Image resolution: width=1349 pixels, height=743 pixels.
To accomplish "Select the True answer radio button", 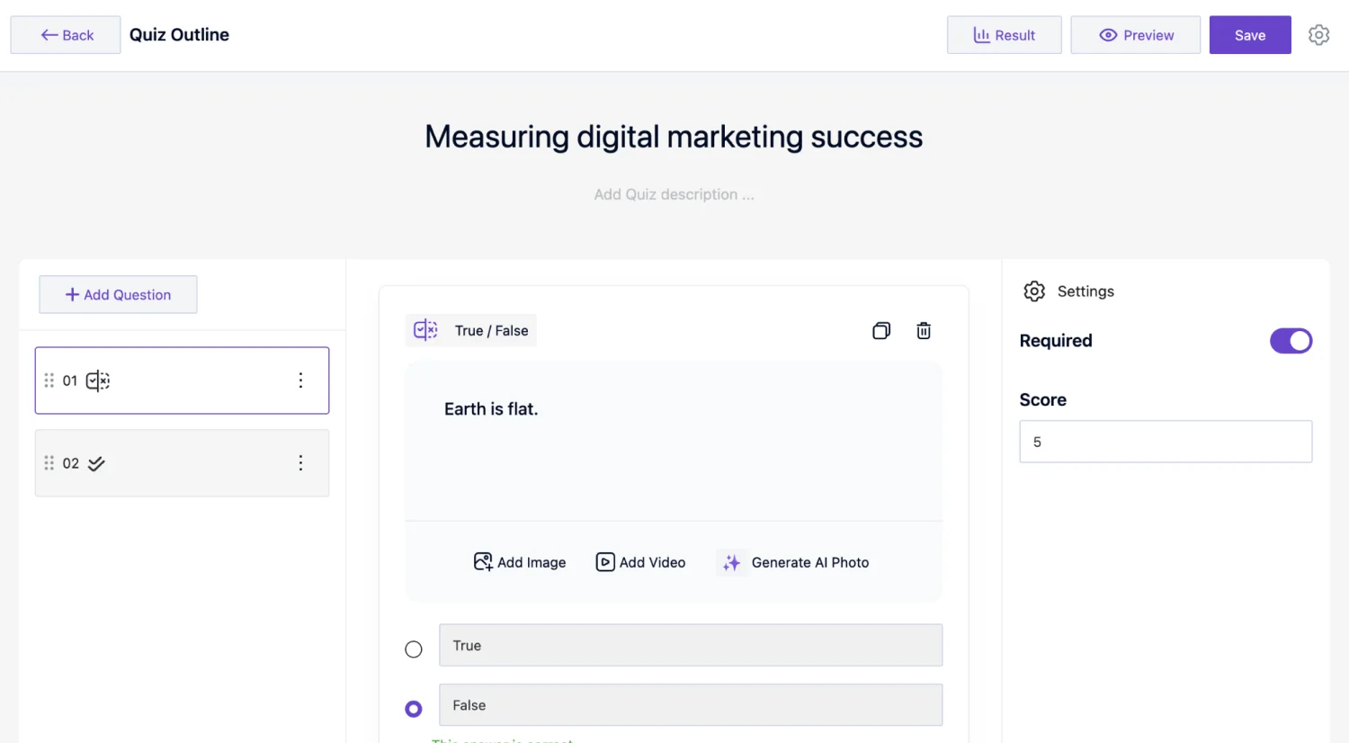I will [x=413, y=649].
